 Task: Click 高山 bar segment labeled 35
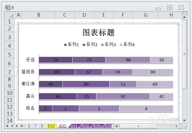click(87, 96)
